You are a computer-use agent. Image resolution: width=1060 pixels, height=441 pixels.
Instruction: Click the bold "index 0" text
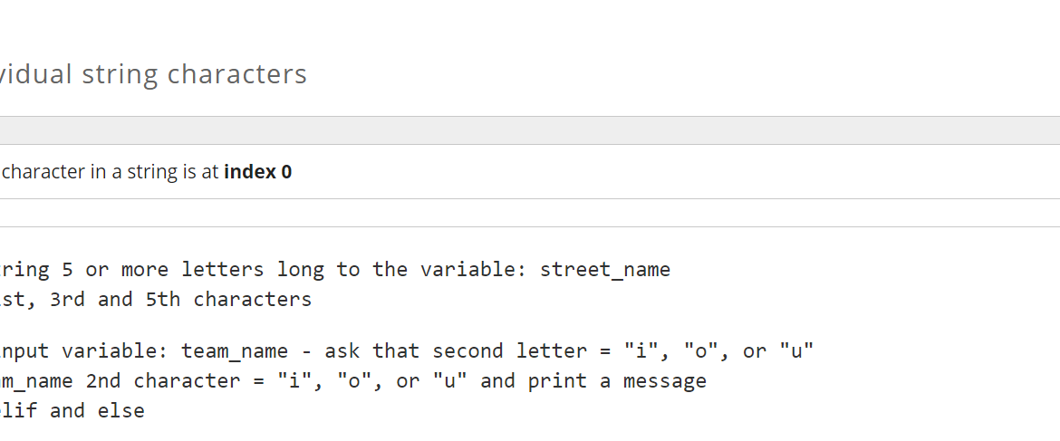click(x=257, y=172)
